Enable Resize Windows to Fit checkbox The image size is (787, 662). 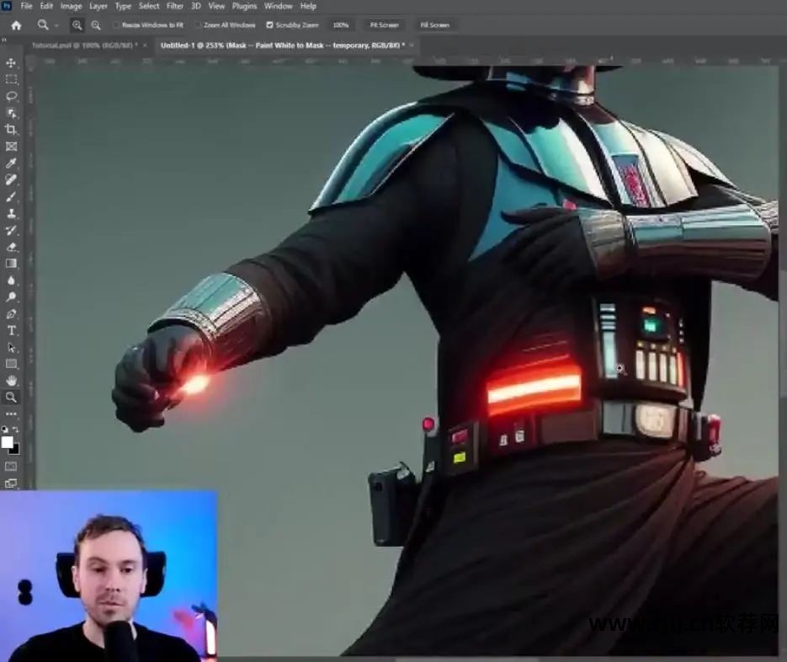pos(116,25)
